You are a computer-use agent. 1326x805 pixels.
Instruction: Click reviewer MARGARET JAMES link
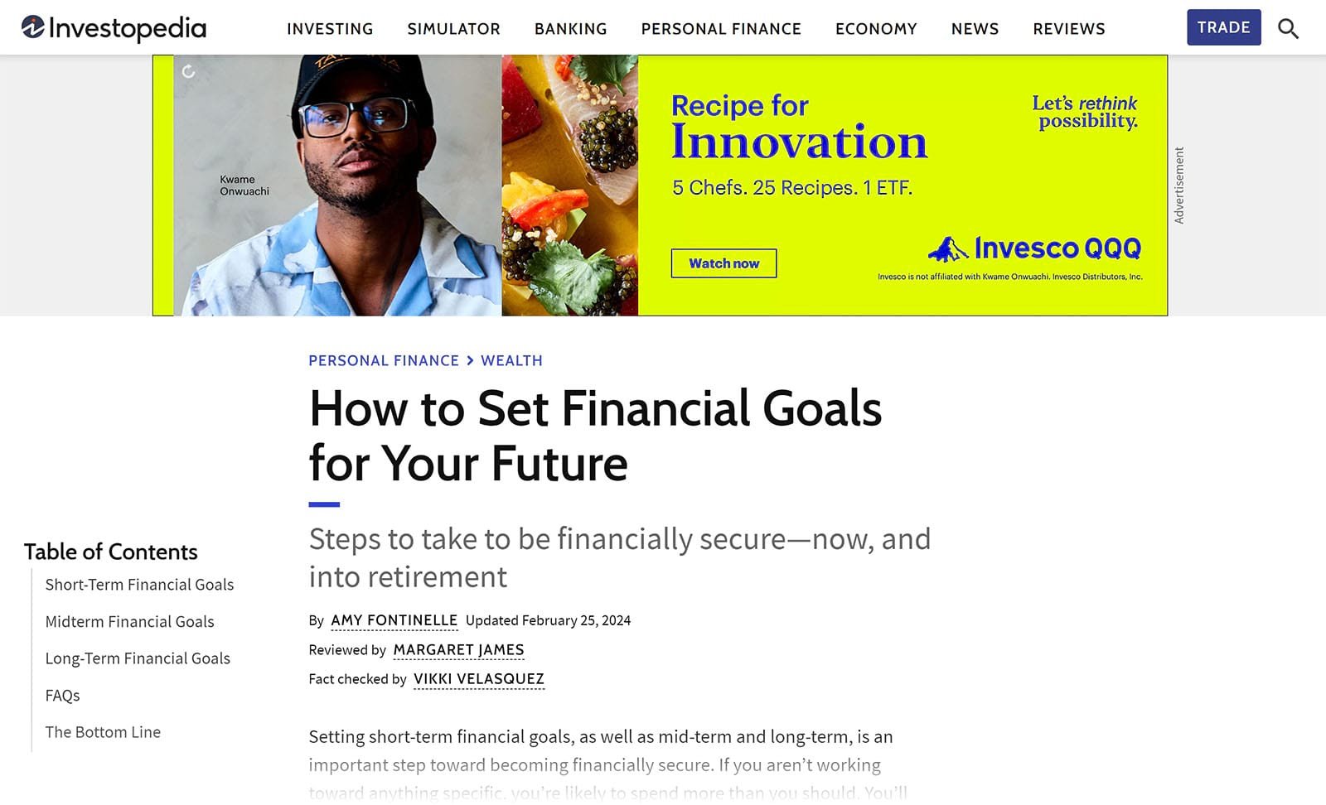coord(458,650)
